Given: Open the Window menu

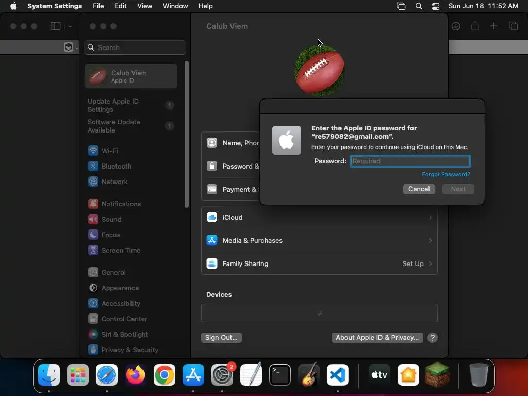Looking at the screenshot, I should pos(175,6).
